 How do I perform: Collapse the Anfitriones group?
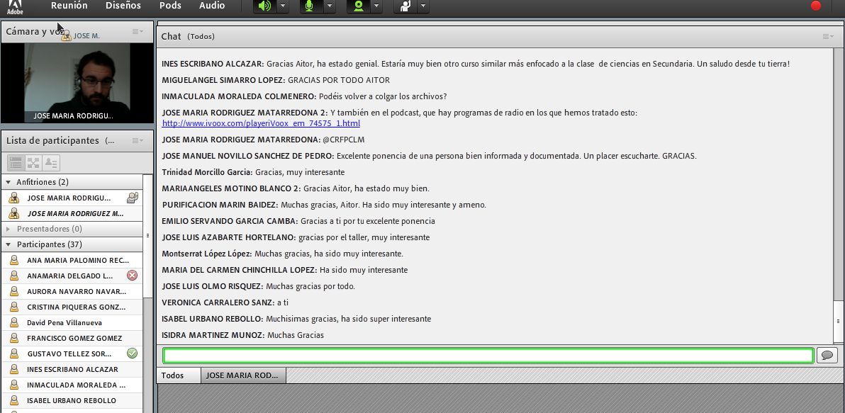tap(8, 182)
